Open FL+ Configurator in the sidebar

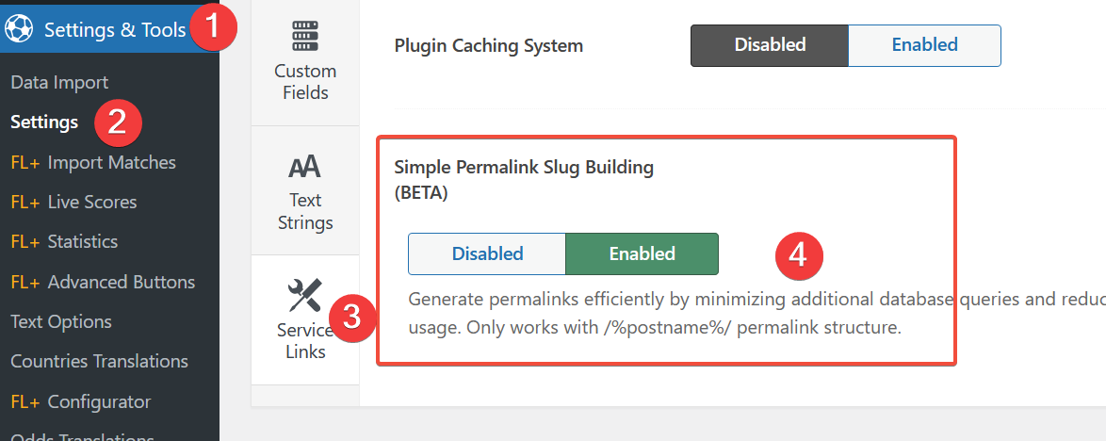coord(80,401)
